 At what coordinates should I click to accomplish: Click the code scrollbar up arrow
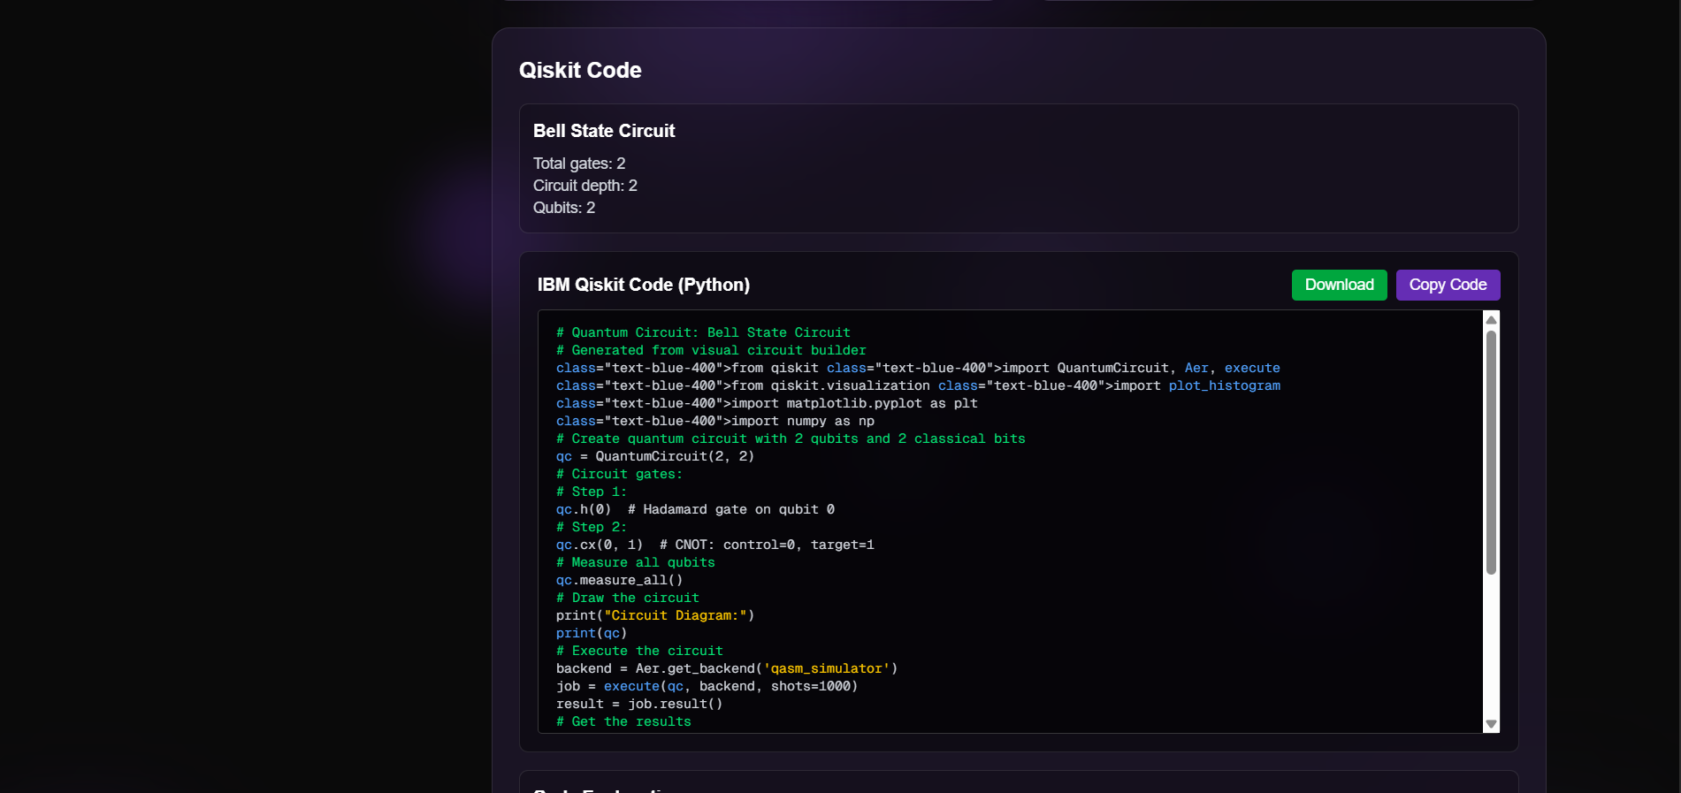[x=1491, y=320]
